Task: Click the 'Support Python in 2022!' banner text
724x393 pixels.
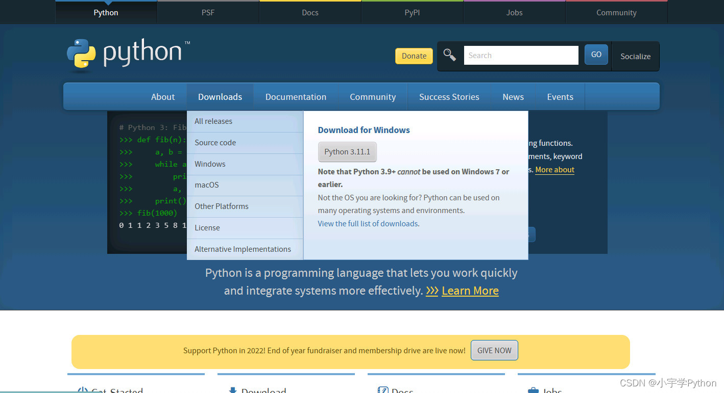Action: point(324,351)
